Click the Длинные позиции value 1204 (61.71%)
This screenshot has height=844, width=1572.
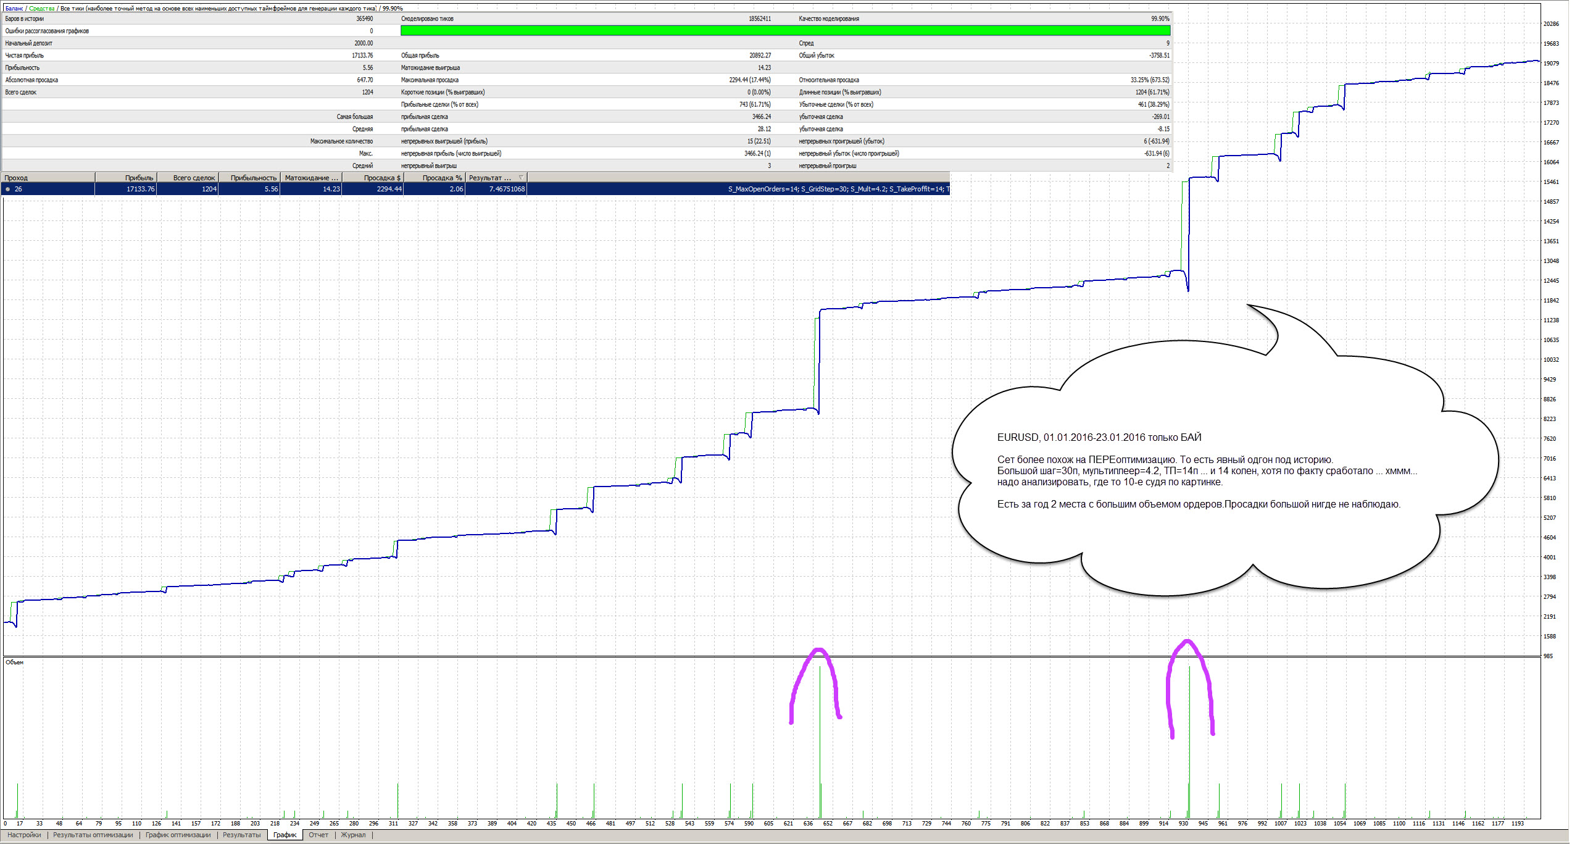[x=1152, y=92]
